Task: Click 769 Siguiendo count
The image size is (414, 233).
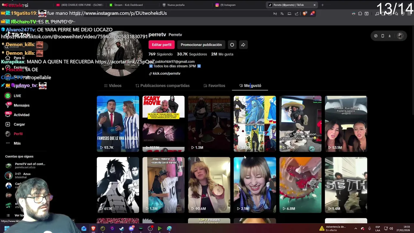Action: point(161,54)
